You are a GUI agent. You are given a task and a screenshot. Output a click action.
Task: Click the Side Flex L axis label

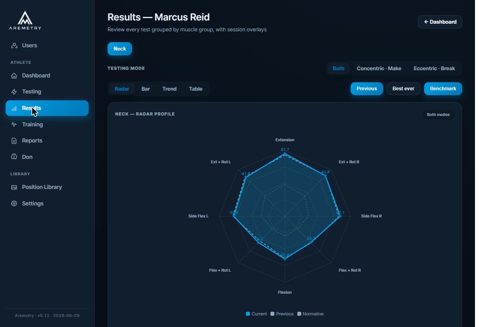pyautogui.click(x=198, y=216)
